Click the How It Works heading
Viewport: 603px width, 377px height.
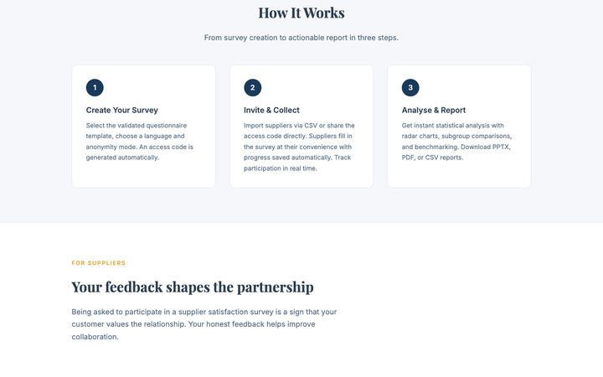[x=301, y=13]
